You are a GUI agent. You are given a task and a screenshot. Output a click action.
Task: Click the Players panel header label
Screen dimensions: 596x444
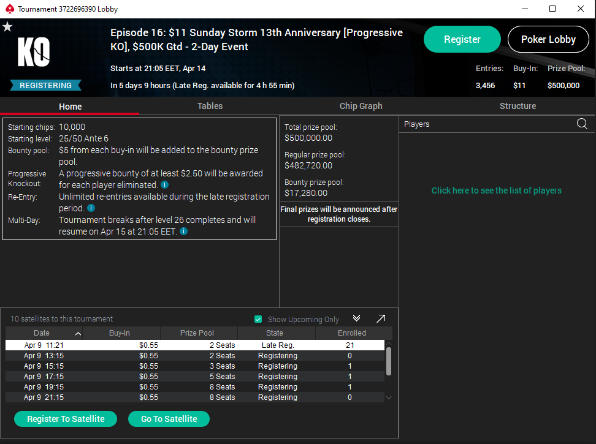pyautogui.click(x=416, y=124)
